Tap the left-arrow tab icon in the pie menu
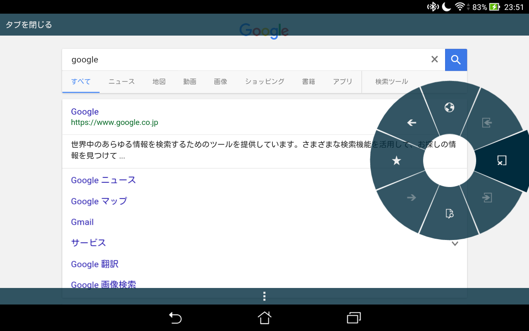Screen dimensions: 529x331 [x=487, y=122]
